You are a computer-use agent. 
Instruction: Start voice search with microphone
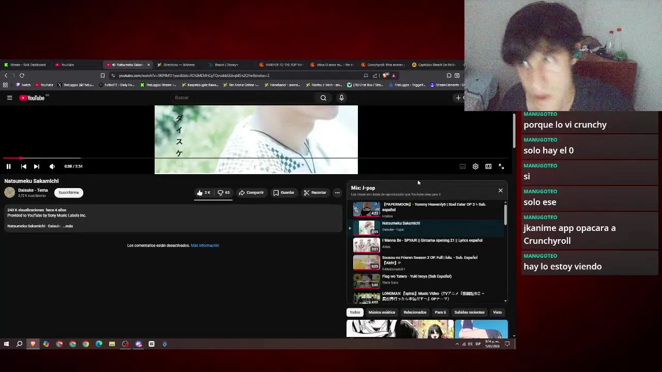tap(341, 98)
